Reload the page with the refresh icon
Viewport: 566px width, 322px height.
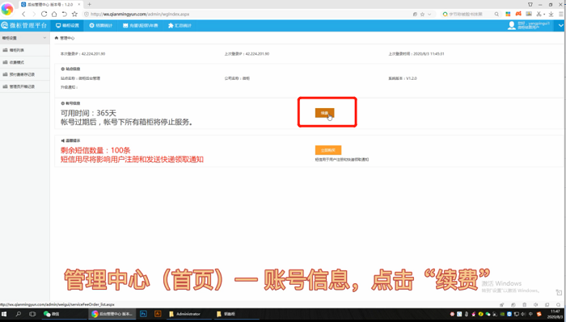pyautogui.click(x=44, y=14)
